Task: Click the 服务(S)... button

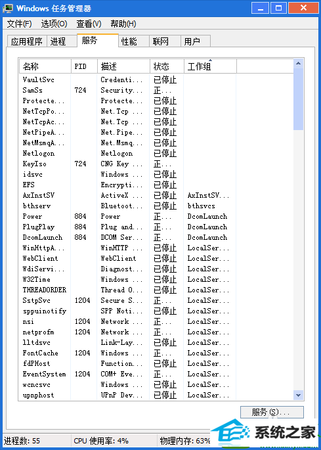Action: [x=272, y=413]
